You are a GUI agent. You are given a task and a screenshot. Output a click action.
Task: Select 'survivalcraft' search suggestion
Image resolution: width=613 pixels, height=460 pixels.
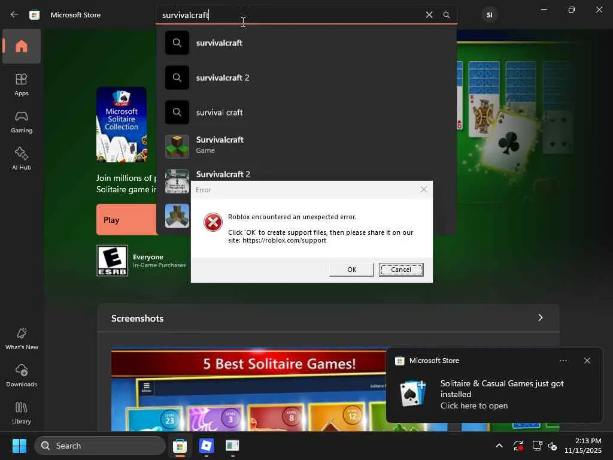pyautogui.click(x=306, y=43)
